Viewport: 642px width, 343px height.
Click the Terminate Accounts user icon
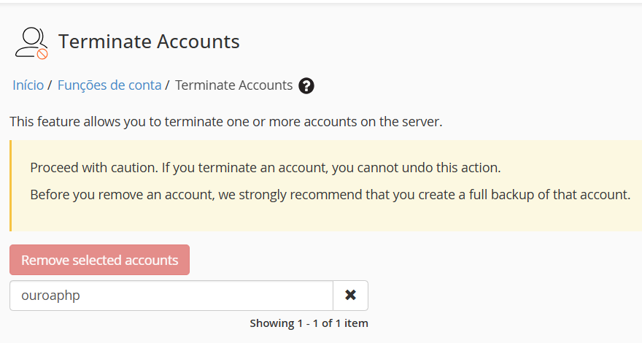point(31,42)
